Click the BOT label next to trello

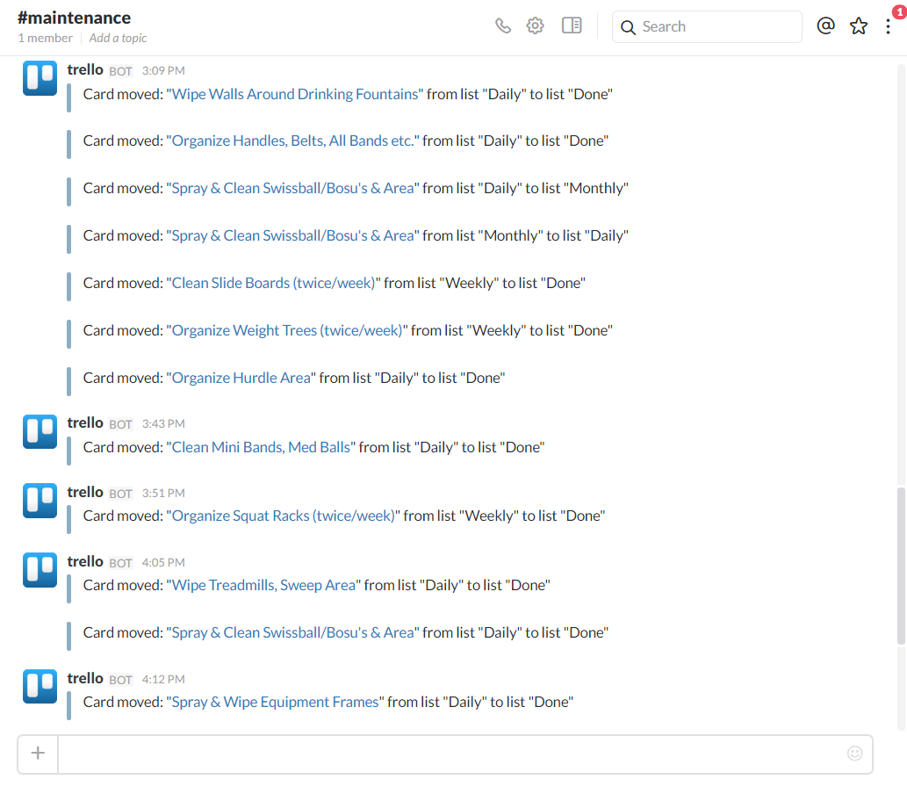[119, 70]
